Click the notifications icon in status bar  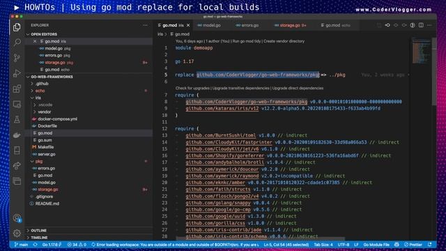[430, 245]
